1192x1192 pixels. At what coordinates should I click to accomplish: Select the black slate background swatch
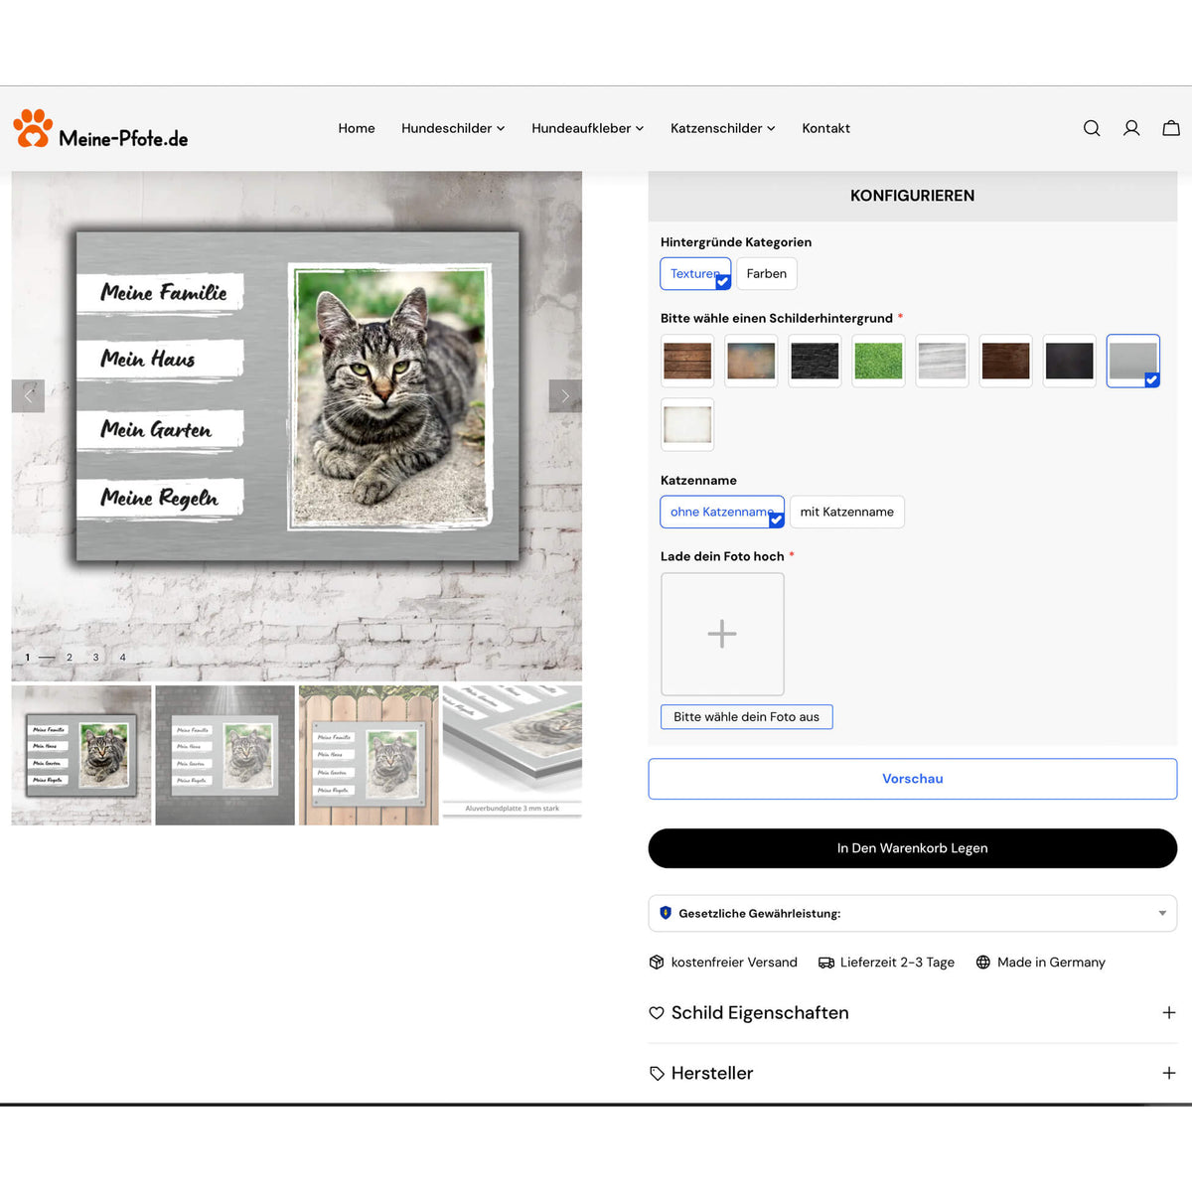point(1069,361)
